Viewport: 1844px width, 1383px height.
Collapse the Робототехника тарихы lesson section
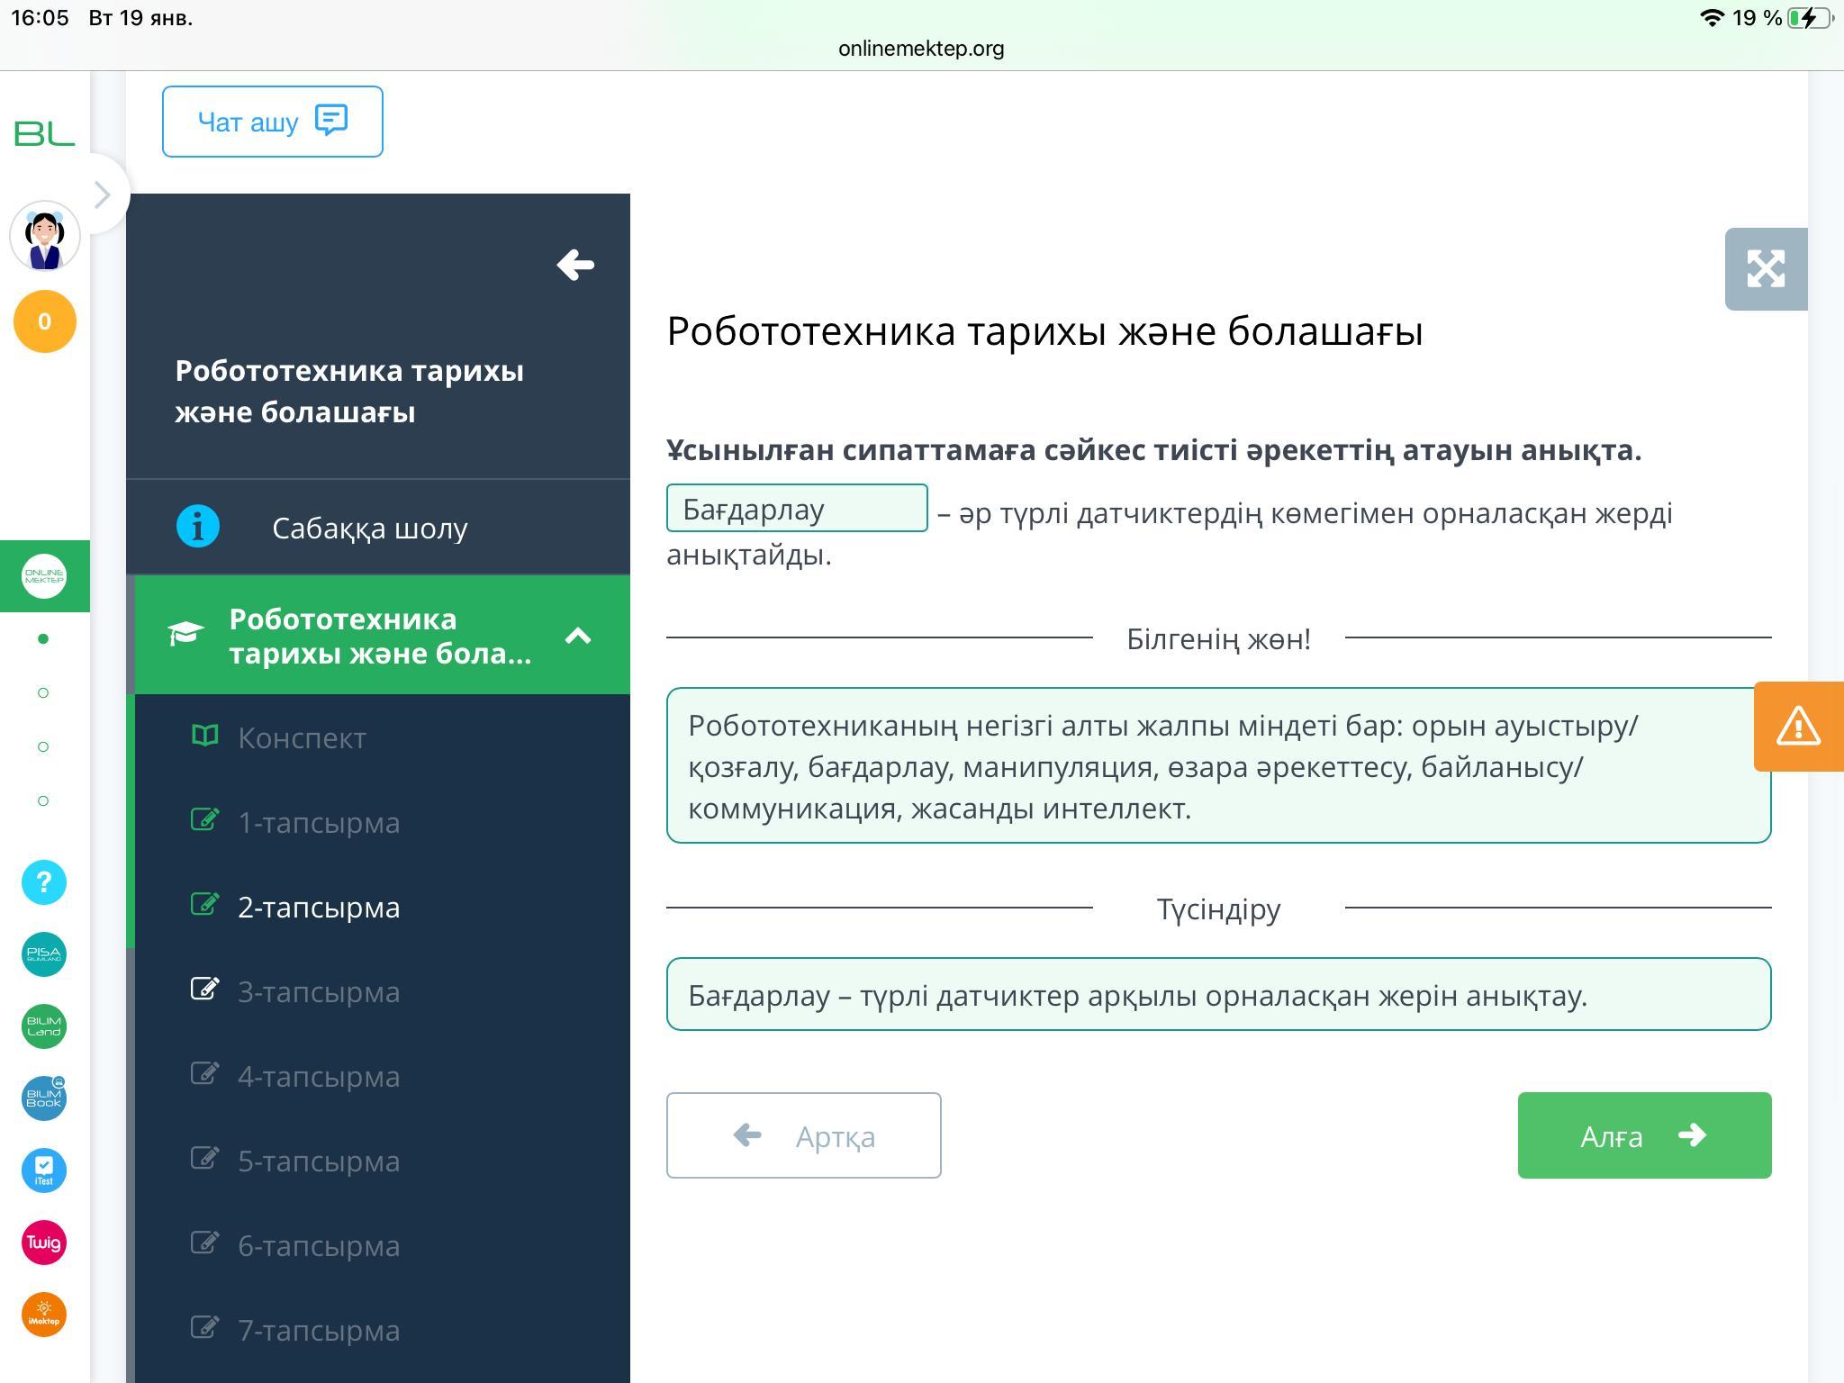577,636
